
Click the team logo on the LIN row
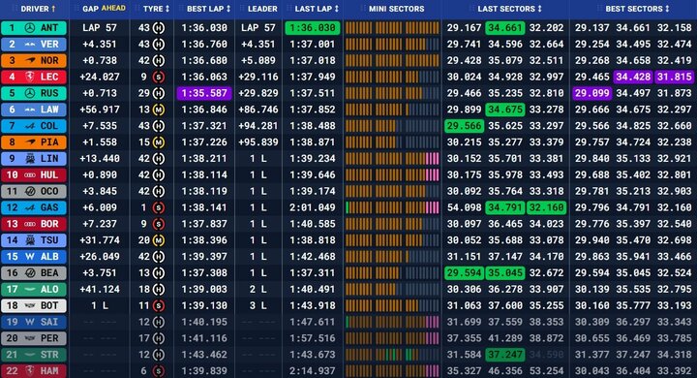click(x=30, y=159)
